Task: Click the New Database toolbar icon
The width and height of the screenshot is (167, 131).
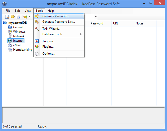Action: 7,17
